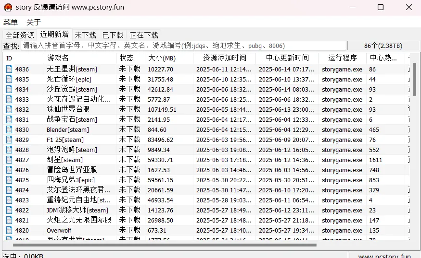The width and height of the screenshot is (421, 258).
Task: Click the file icon for row 4831
Action: (x=9, y=119)
